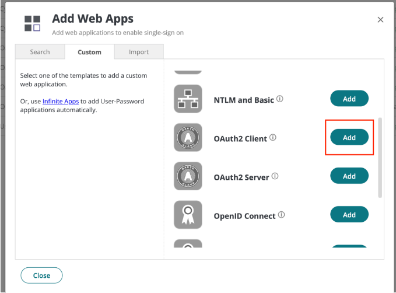Show info tooltip for OpenID Connect
The height and width of the screenshot is (293, 396).
coord(282,215)
